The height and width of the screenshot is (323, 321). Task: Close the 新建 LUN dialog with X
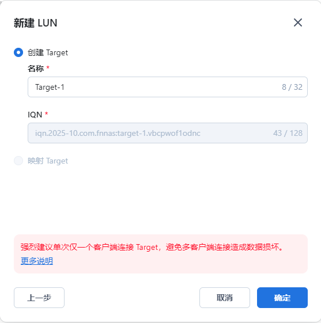(298, 22)
